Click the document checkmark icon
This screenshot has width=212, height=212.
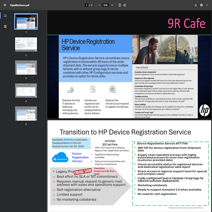point(93,89)
